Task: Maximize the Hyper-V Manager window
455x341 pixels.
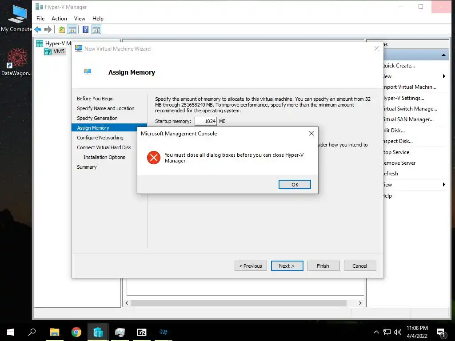Action: [x=421, y=7]
